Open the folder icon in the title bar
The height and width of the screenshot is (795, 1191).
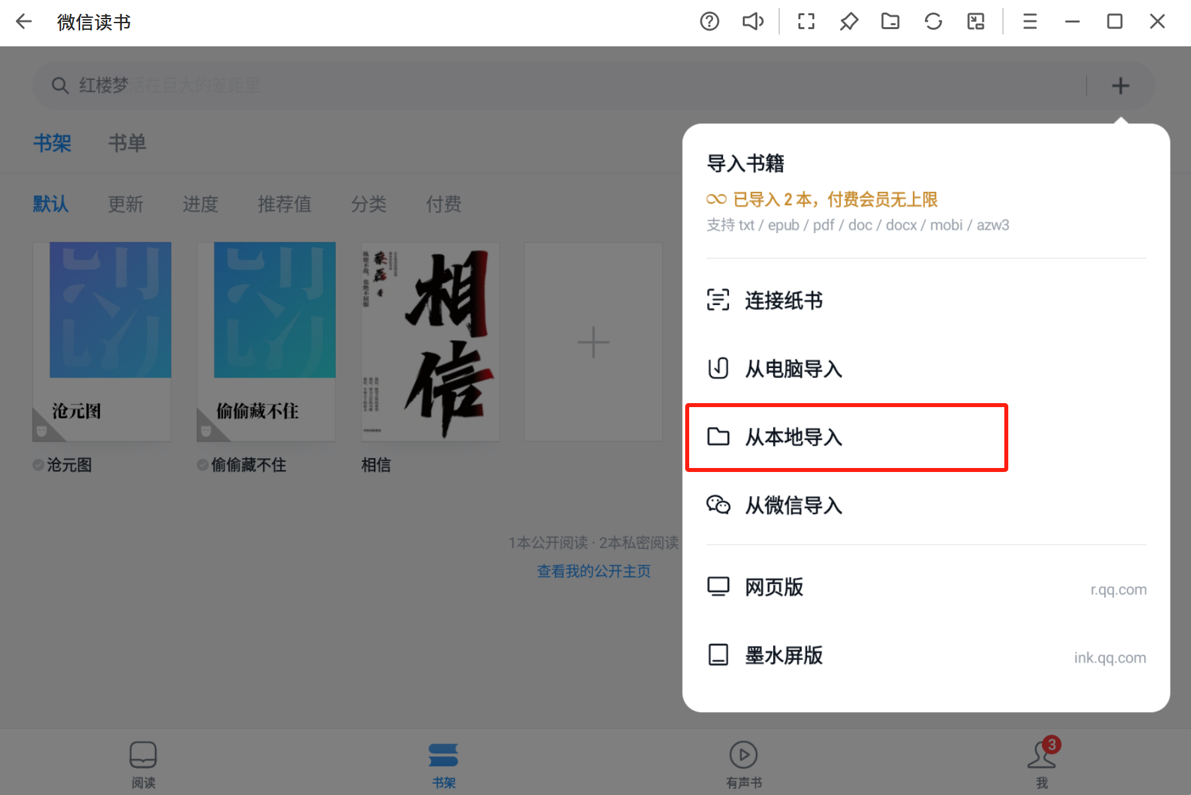point(890,22)
